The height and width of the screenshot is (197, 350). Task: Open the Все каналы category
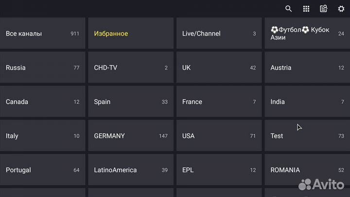42,34
